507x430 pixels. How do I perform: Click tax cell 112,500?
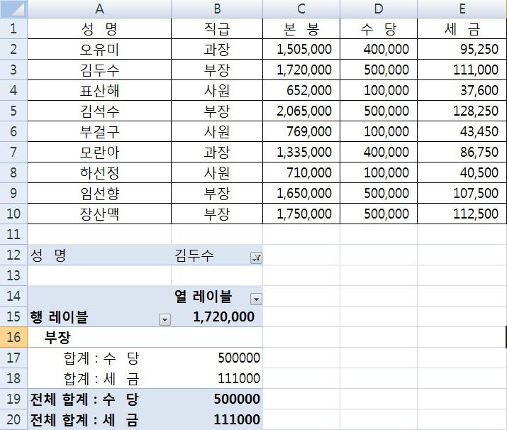(462, 214)
